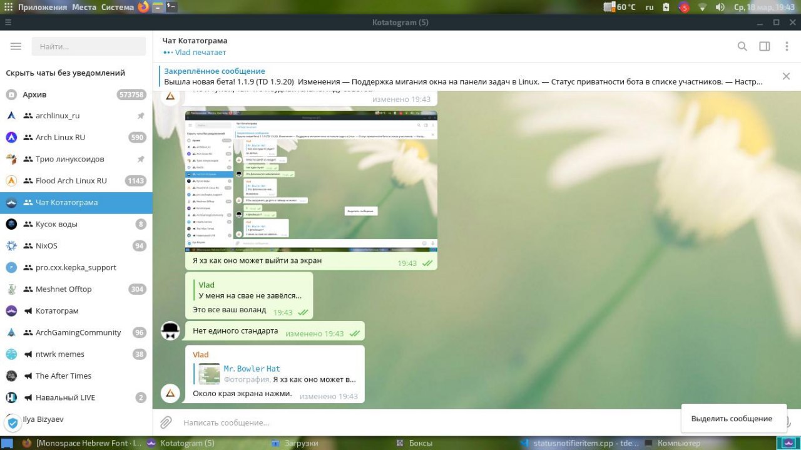Click the paperclip attach file icon
This screenshot has height=450, width=801.
166,422
